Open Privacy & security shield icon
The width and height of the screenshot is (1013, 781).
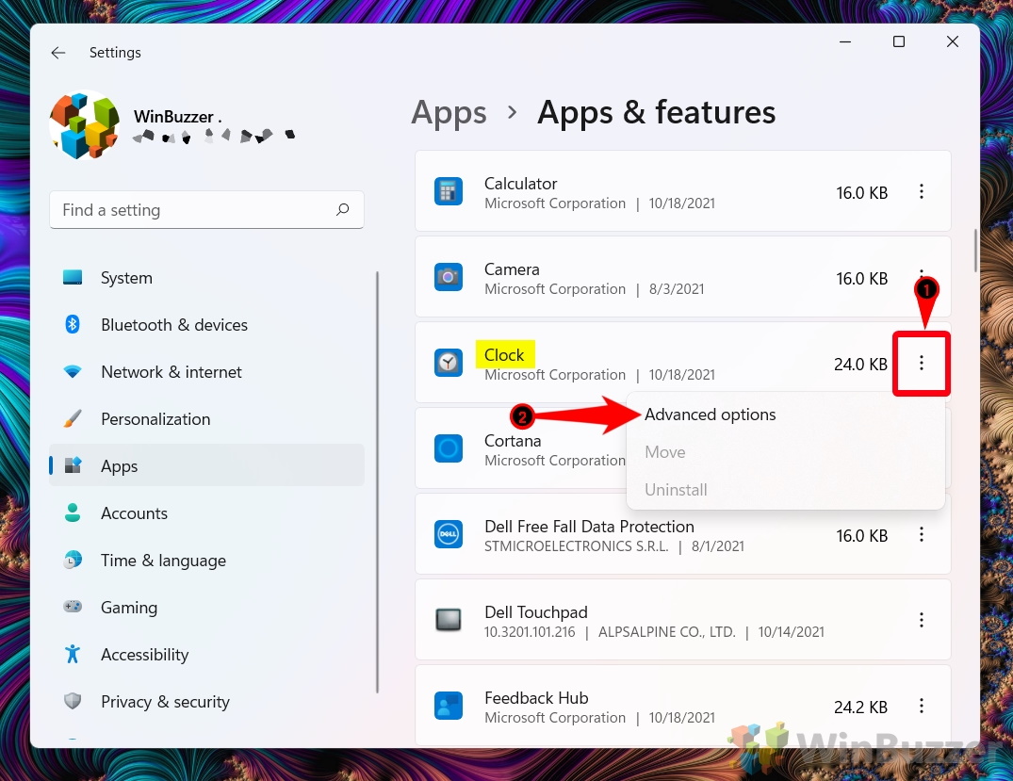point(73,701)
